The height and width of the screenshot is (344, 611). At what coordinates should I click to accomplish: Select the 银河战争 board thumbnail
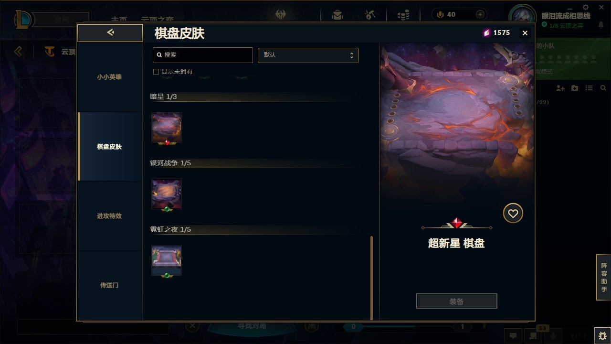(167, 194)
